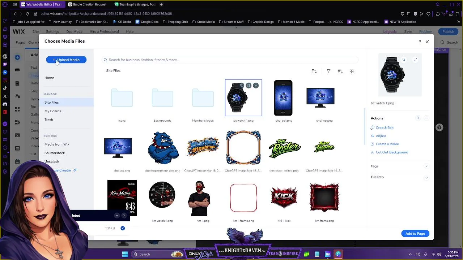The image size is (463, 260).
Task: Click Save in Wix top bar
Action: coord(408,32)
